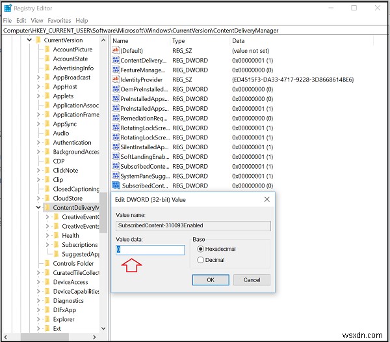This screenshot has width=390, height=342.
Task: Click the ContentDelivery DWORD value icon
Action: pos(116,60)
